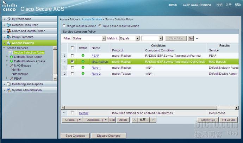Click green status icon beside Default Network Access
The height and width of the screenshot is (143, 243).
pos(11,61)
